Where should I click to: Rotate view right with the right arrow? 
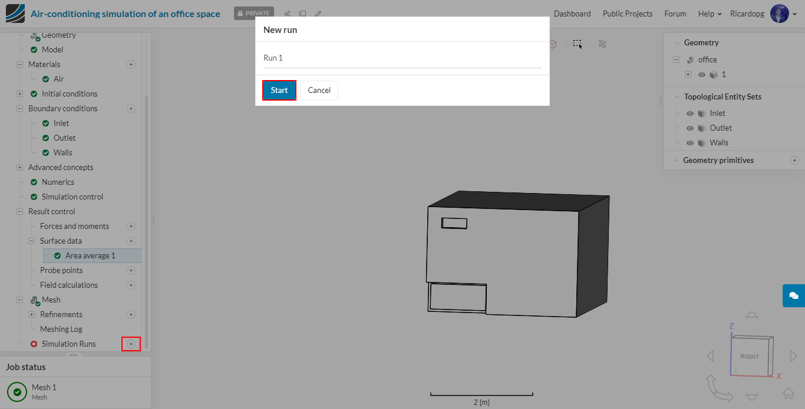coord(793,356)
